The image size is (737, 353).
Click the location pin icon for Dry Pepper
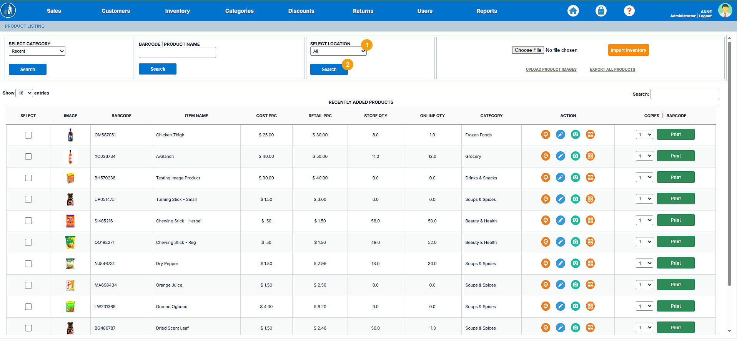546,264
